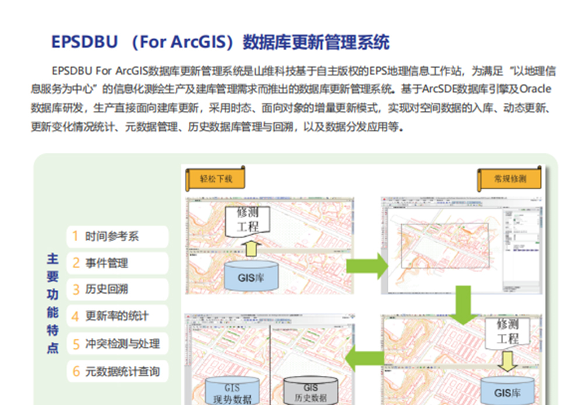Click the upper-left 修测工程 document shape
This screenshot has width=583, height=405.
point(248,221)
